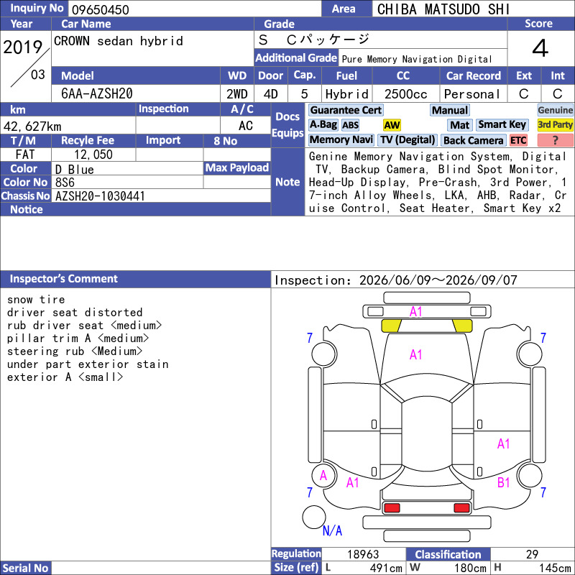Click chassis number AZSH20-1030441
Image resolution: width=575 pixels, height=575 pixels.
pos(100,196)
